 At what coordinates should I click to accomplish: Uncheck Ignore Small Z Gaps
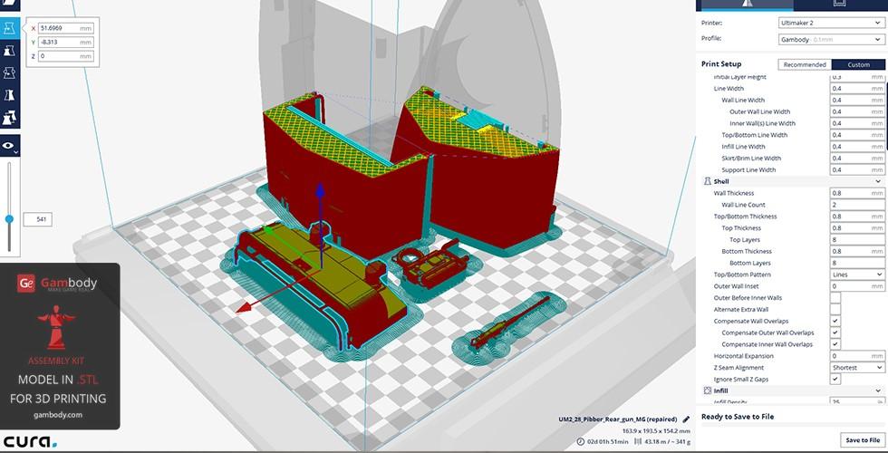pyautogui.click(x=835, y=380)
